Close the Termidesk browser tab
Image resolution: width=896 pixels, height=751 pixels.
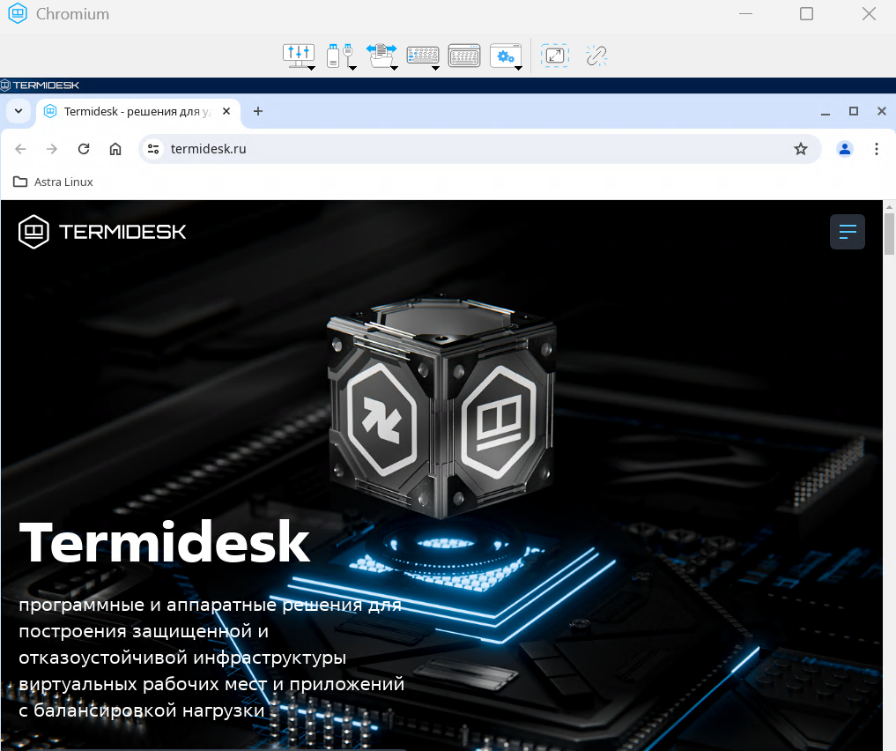coord(226,111)
